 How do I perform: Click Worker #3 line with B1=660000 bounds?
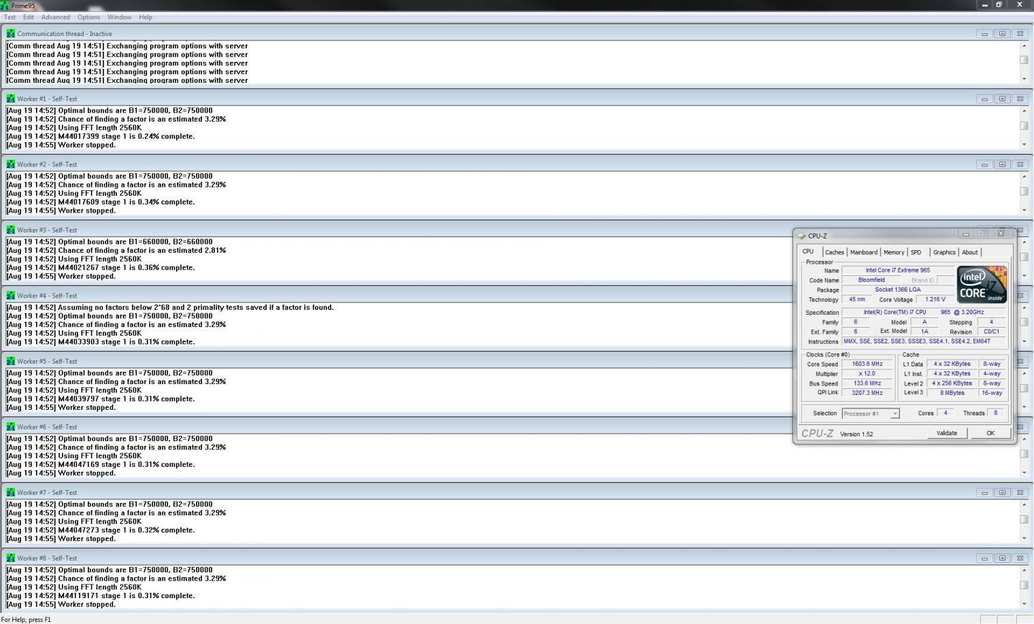pos(110,241)
